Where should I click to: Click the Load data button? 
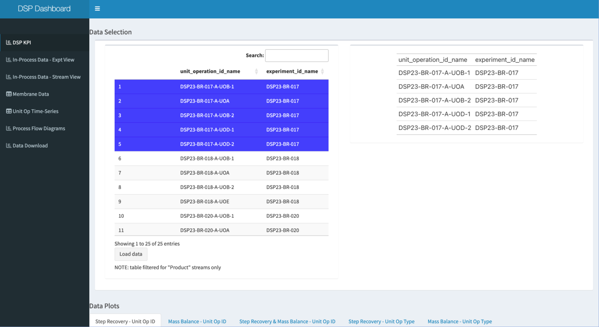(131, 254)
